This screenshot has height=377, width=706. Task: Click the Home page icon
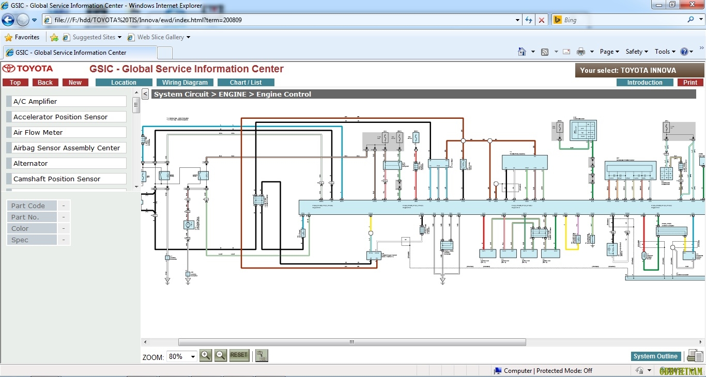point(522,52)
